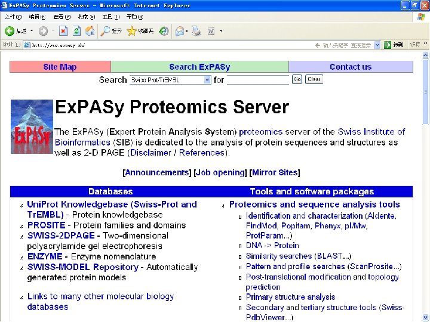The height and width of the screenshot is (322, 430).
Task: Click the vertical scrollbar thumb
Action: point(426,92)
